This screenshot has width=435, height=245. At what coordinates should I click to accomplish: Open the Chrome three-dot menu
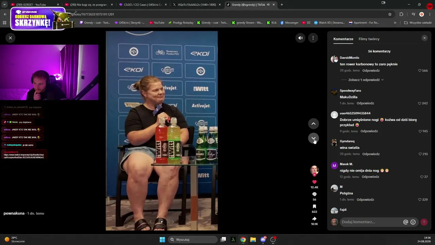coord(430,14)
